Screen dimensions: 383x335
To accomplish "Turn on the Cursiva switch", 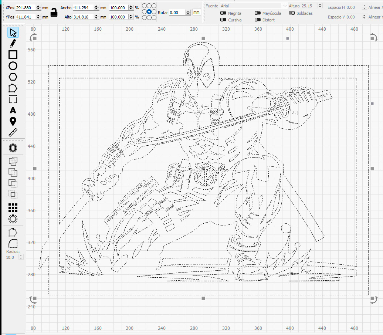I will pyautogui.click(x=223, y=20).
